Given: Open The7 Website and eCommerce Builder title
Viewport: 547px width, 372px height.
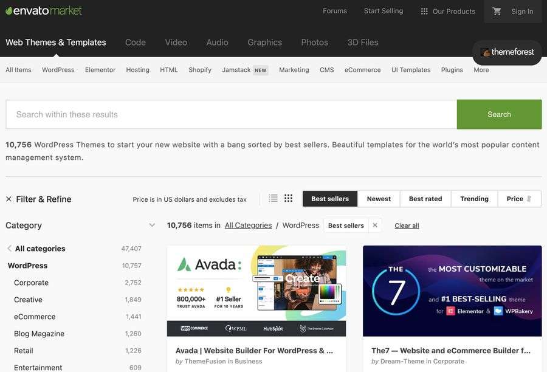Looking at the screenshot, I should (451, 351).
